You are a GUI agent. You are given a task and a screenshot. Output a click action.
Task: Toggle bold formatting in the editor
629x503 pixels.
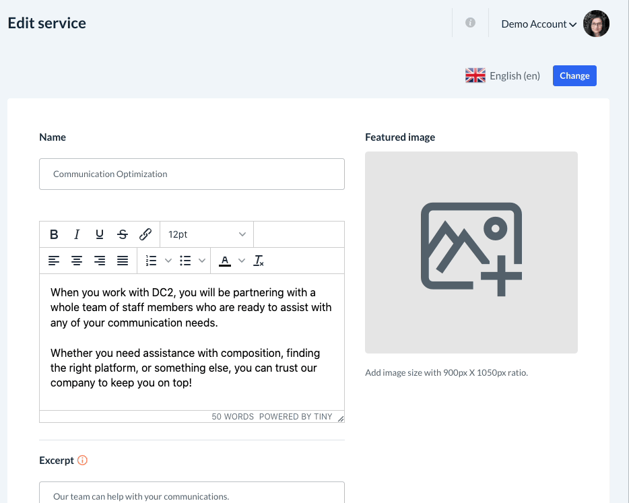coord(54,234)
